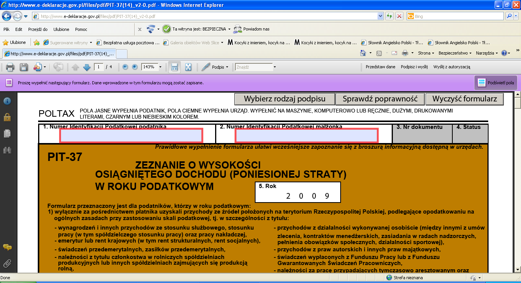The width and height of the screenshot is (521, 283).
Task: Zoom in using the plus icon
Action: coord(135,67)
